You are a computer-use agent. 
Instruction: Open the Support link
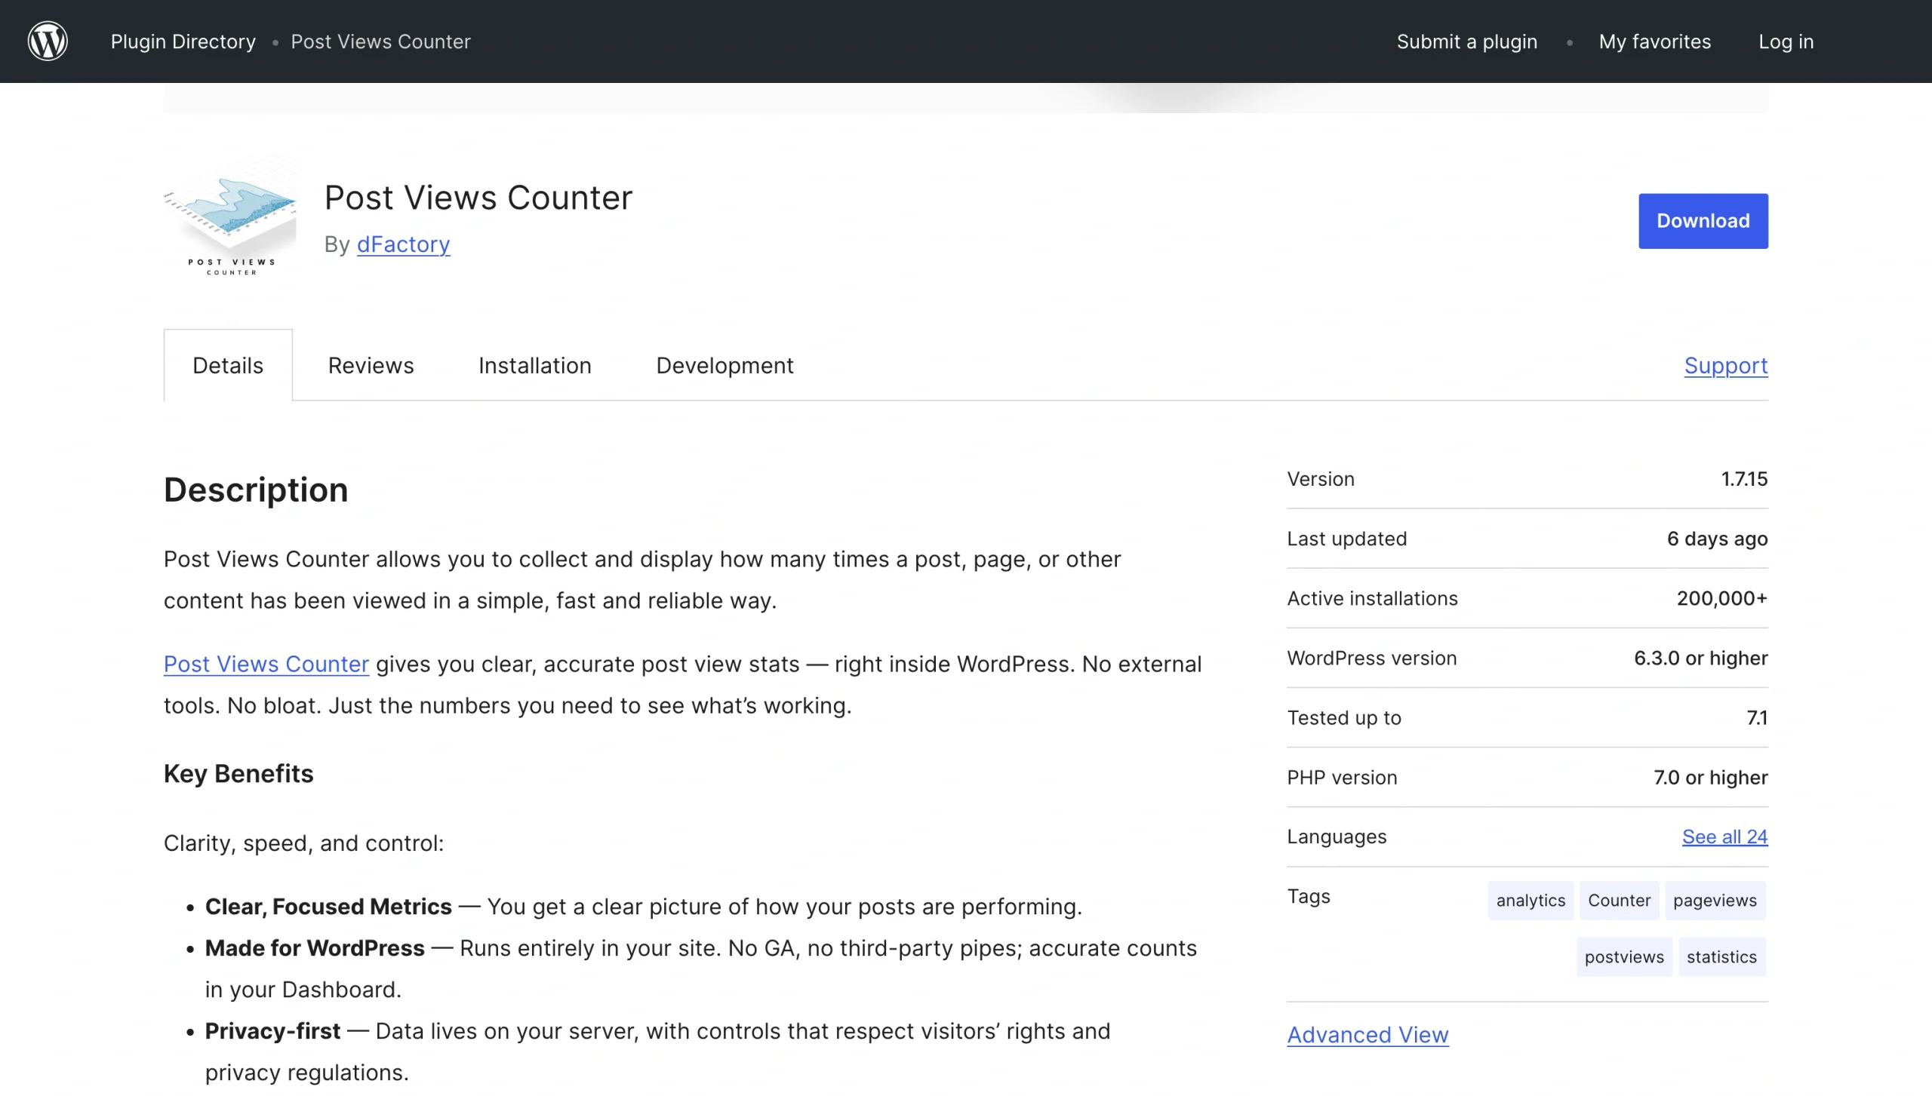pyautogui.click(x=1725, y=365)
